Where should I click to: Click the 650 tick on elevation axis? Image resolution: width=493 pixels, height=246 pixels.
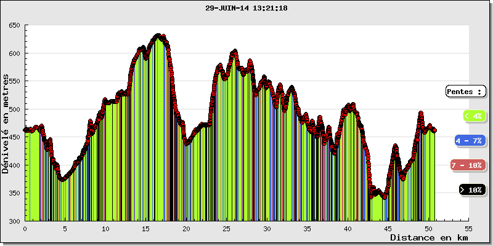pos(14,26)
